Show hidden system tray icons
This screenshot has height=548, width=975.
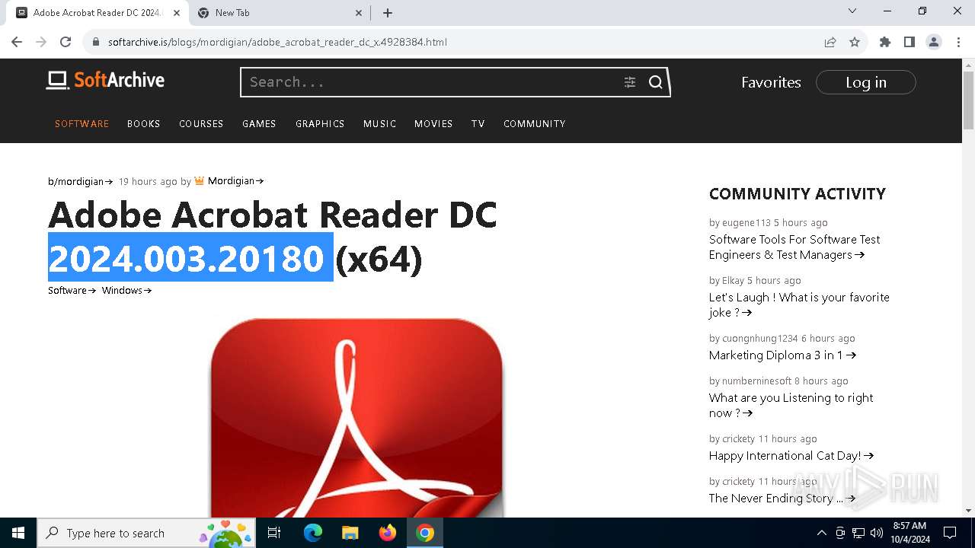pyautogui.click(x=821, y=533)
